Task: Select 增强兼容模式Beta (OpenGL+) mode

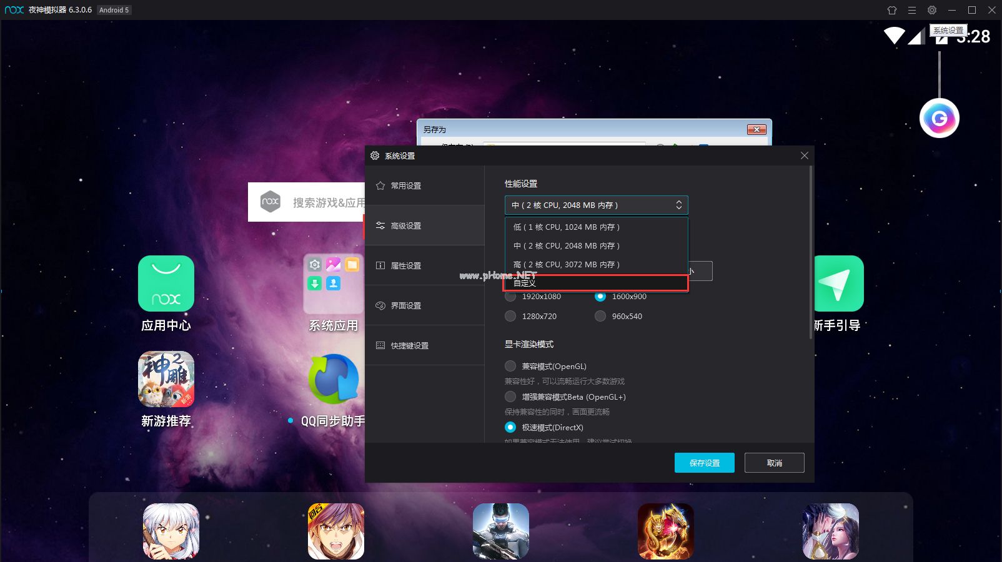Action: (x=510, y=397)
